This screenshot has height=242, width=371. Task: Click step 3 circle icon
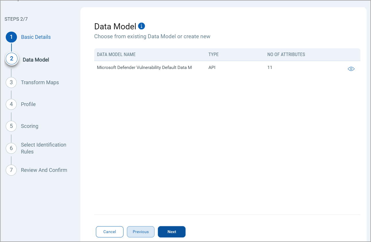coord(11,82)
